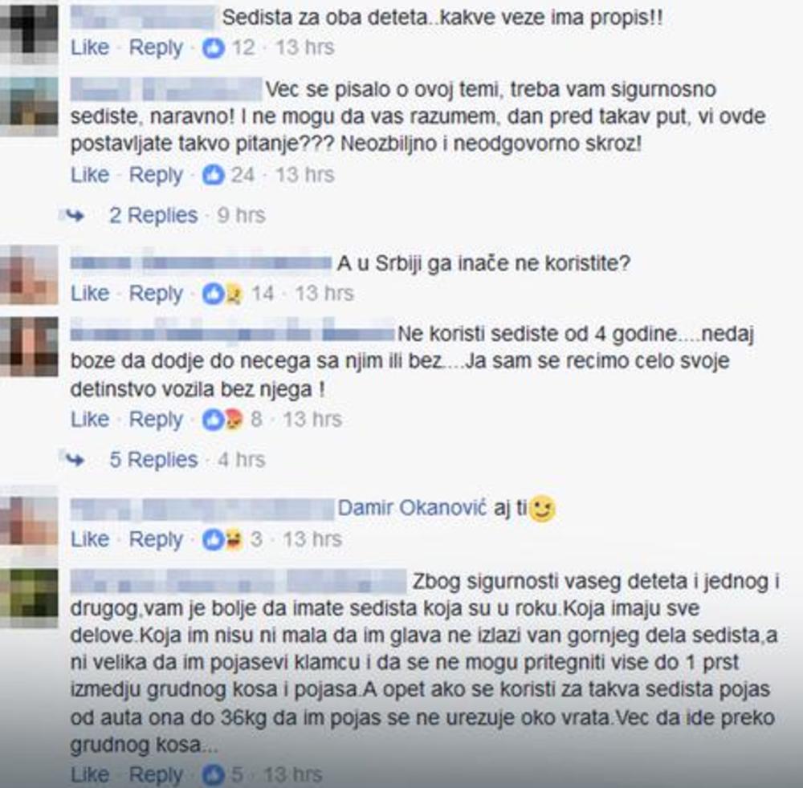Click the thumbs-up reaction icon showing 12 likes
Viewport: 803px width, 788px height.
click(214, 48)
